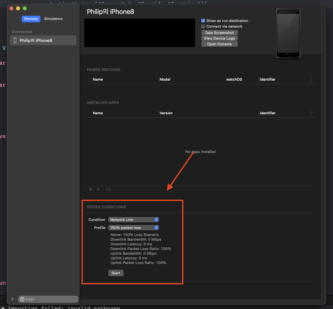Click 'Uplink Latency: 0 ms' text

pyautogui.click(x=129, y=258)
